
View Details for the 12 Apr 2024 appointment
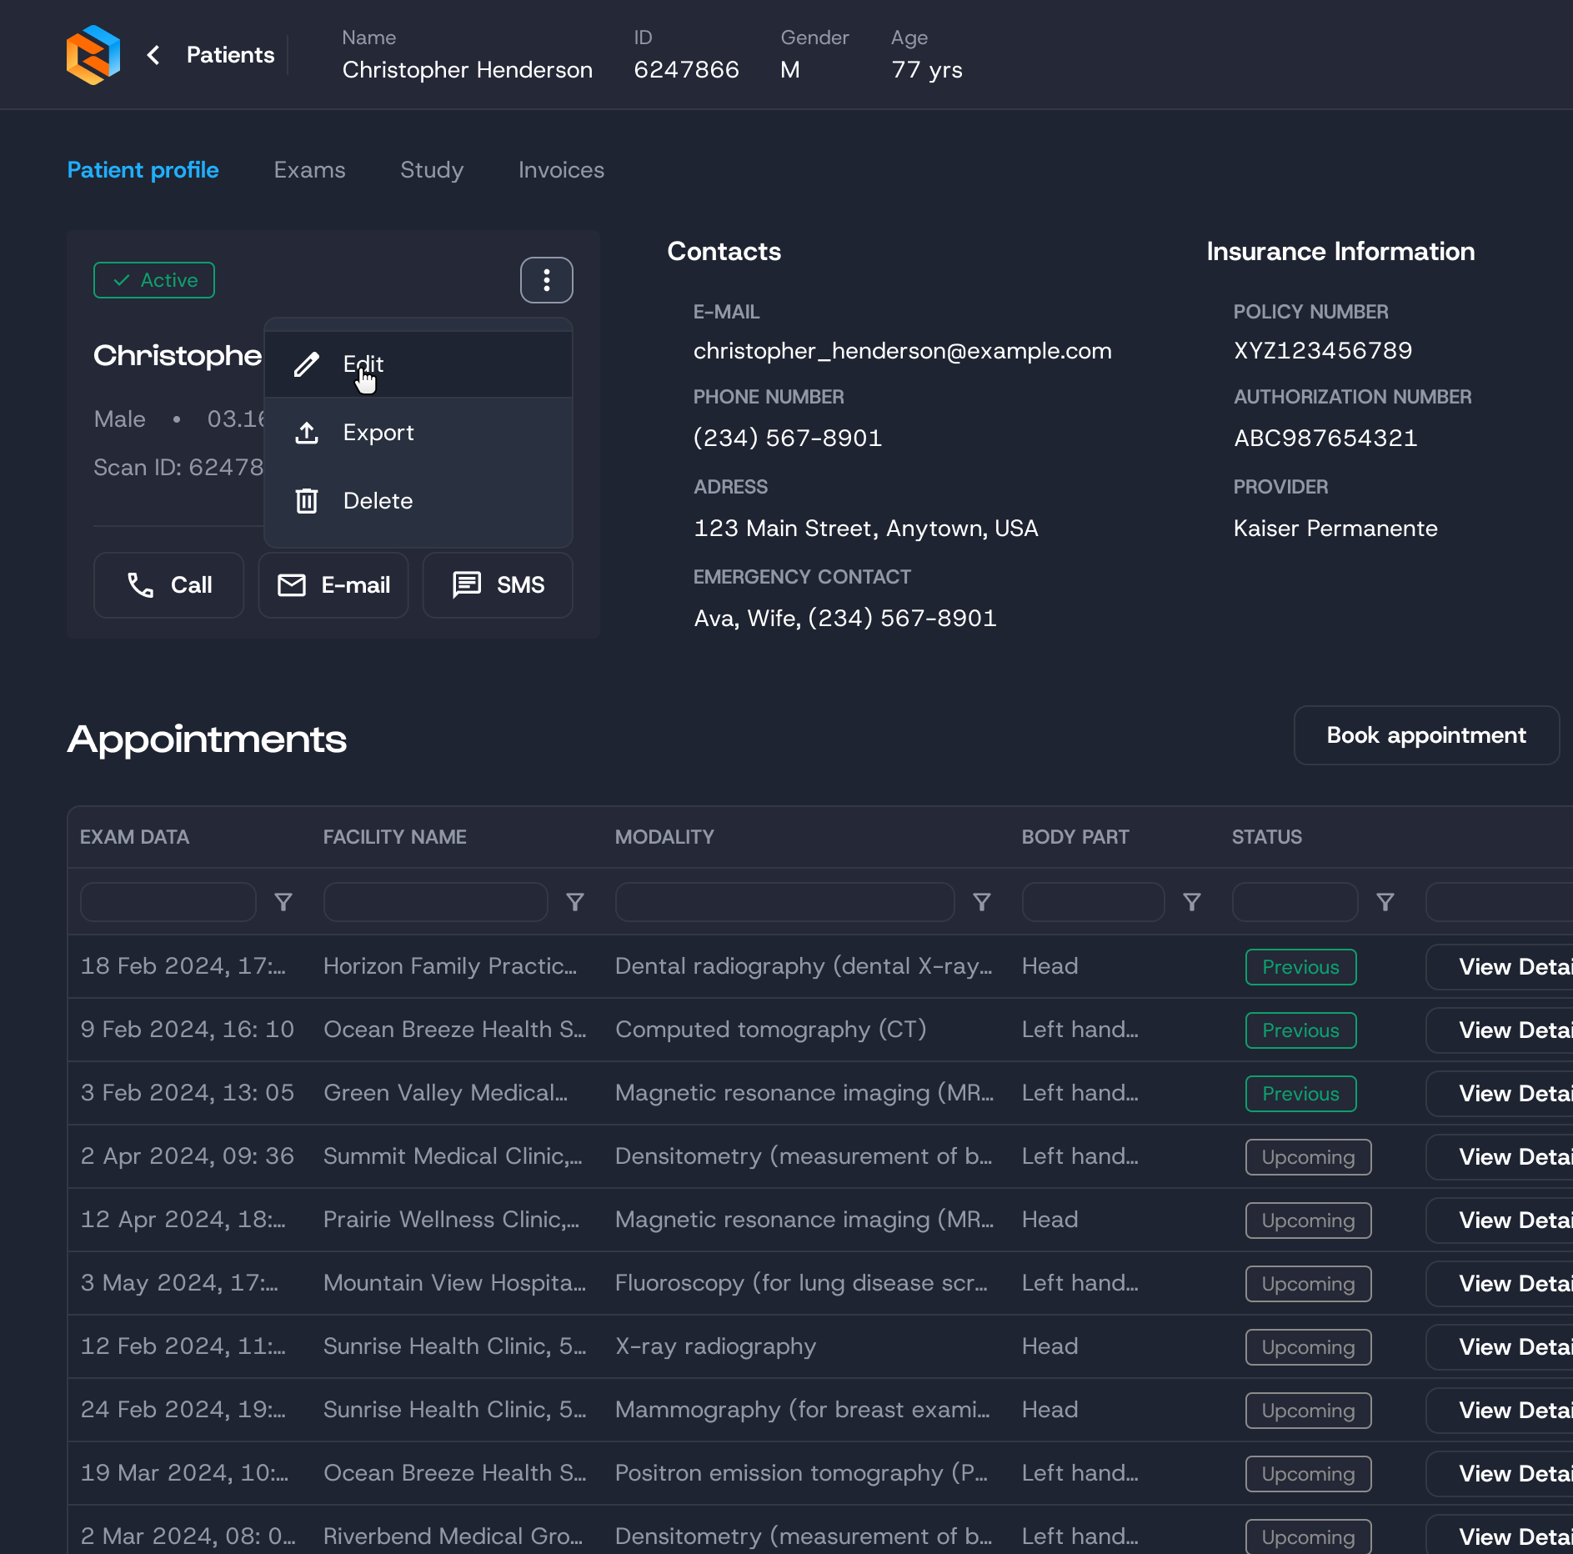1500,1221
